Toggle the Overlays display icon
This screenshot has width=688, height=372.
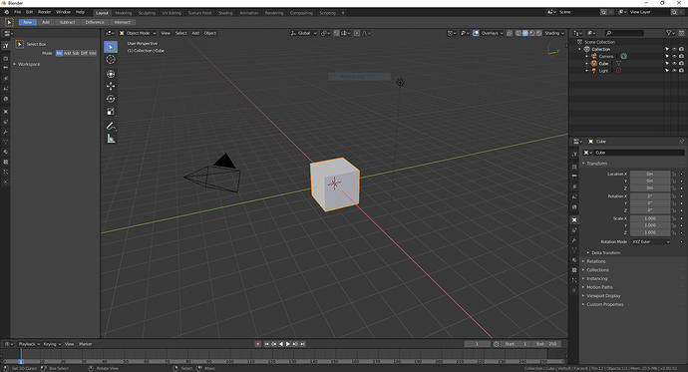476,33
